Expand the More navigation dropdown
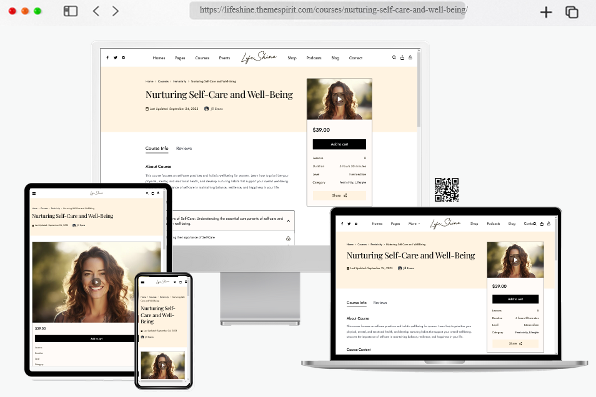This screenshot has height=397, width=596. (413, 223)
